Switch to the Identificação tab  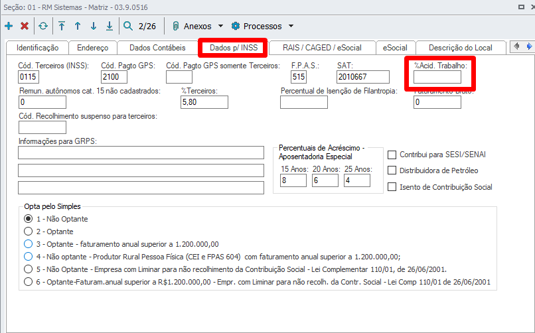[x=38, y=48]
